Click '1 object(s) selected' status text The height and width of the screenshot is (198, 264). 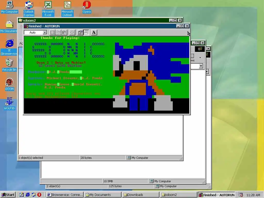click(x=31, y=158)
